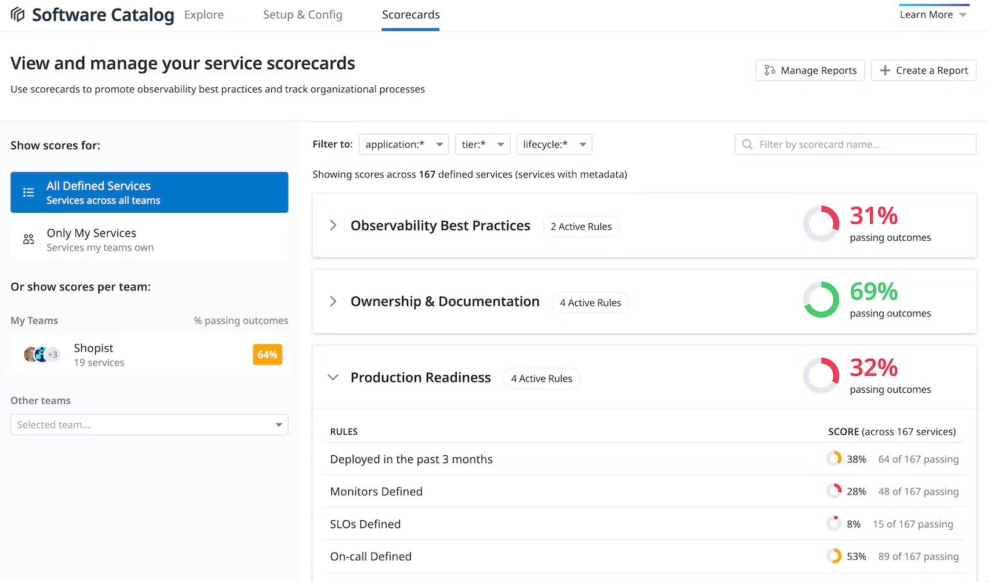Click the 8% pie icon for SLOs Defined
The image size is (988, 582).
834,523
